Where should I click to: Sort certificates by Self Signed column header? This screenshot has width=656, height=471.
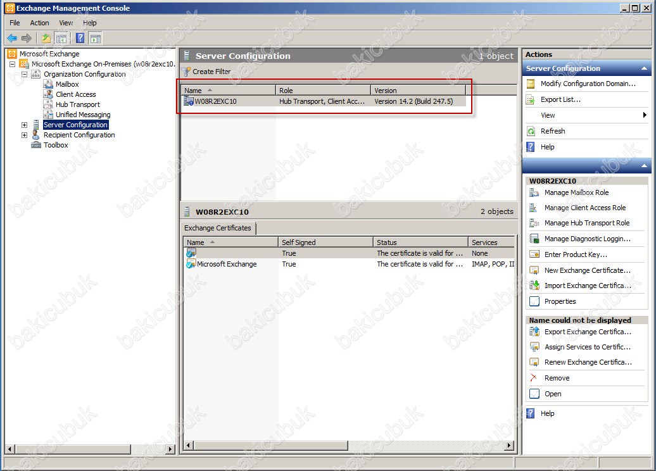pyautogui.click(x=325, y=242)
